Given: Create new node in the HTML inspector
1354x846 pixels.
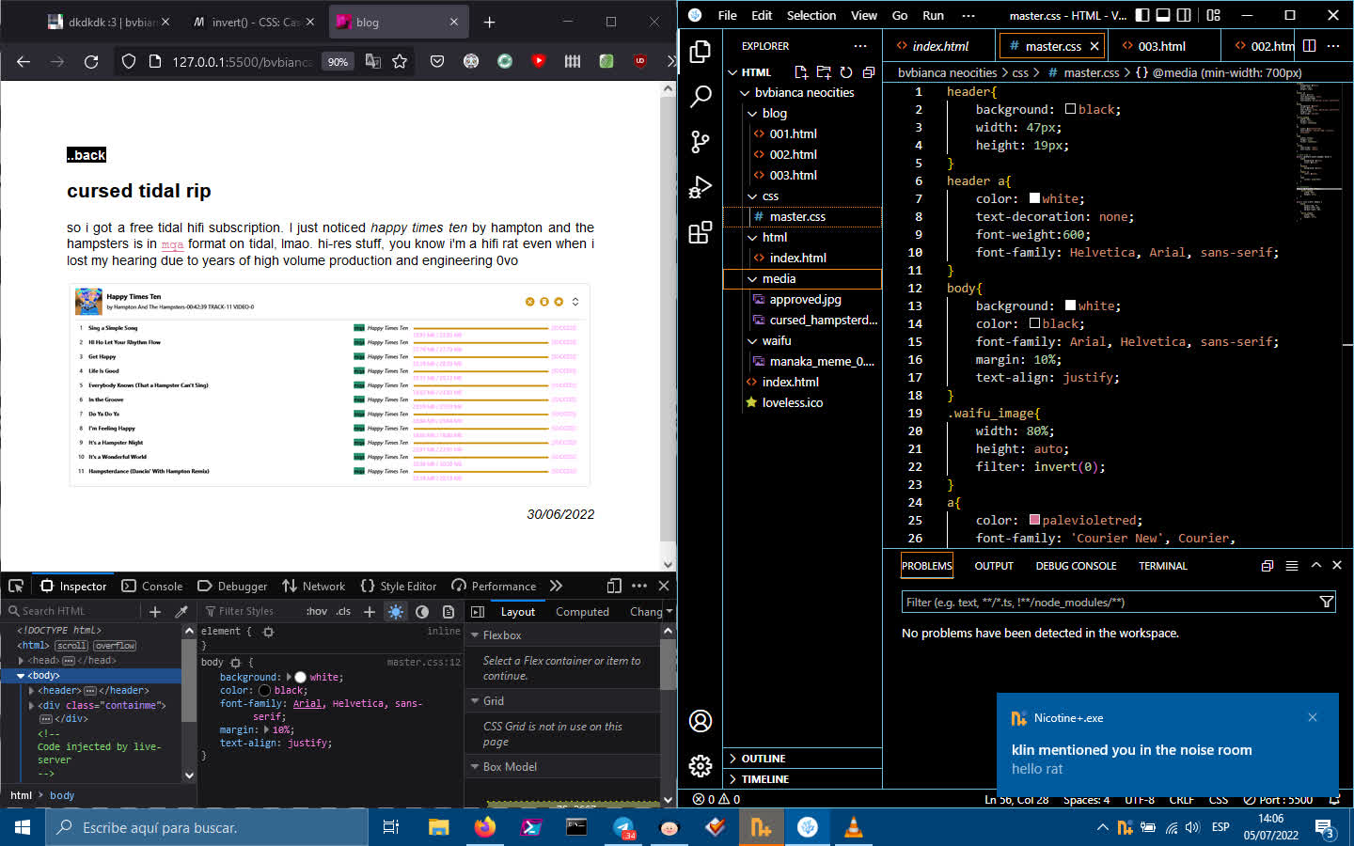Looking at the screenshot, I should [x=155, y=611].
